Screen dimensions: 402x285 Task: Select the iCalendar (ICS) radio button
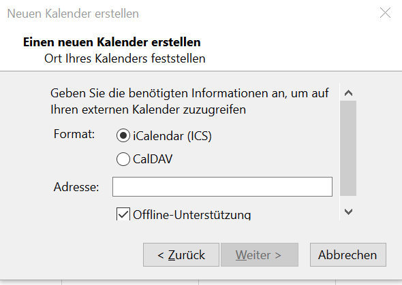[123, 135]
